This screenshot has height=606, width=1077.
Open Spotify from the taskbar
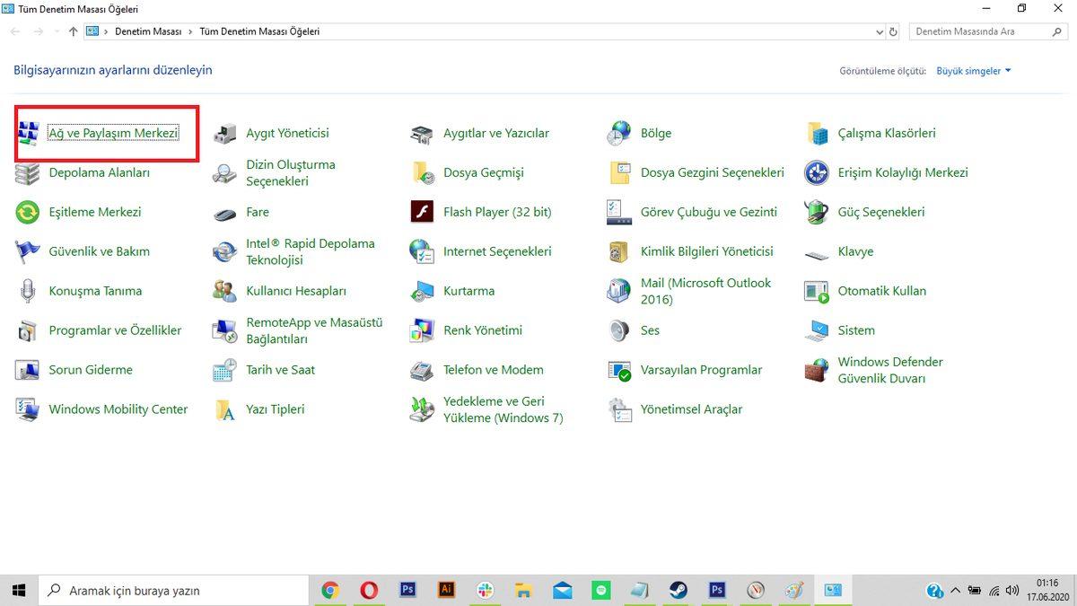click(601, 590)
